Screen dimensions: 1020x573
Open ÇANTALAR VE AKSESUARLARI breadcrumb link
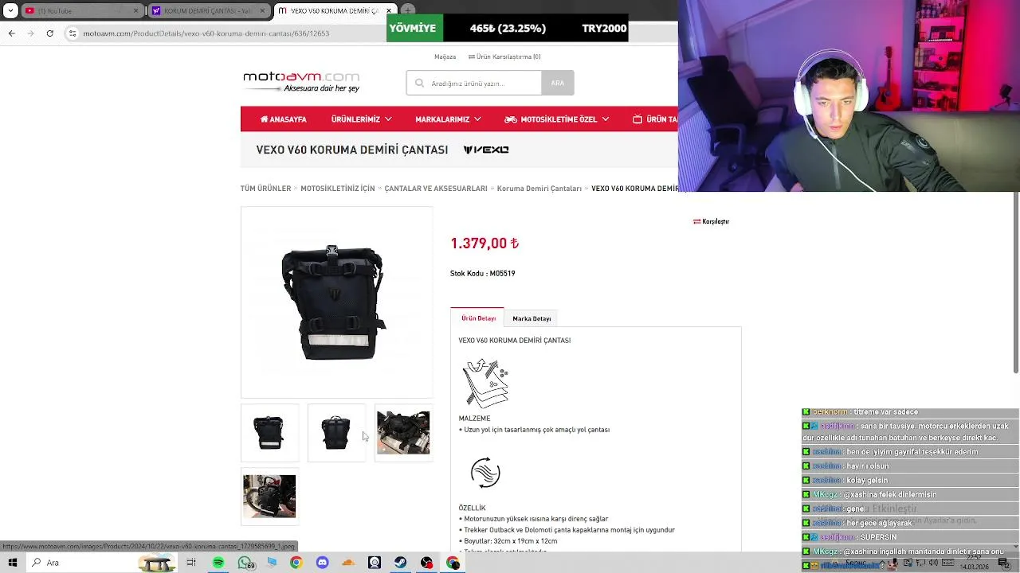pyautogui.click(x=436, y=189)
